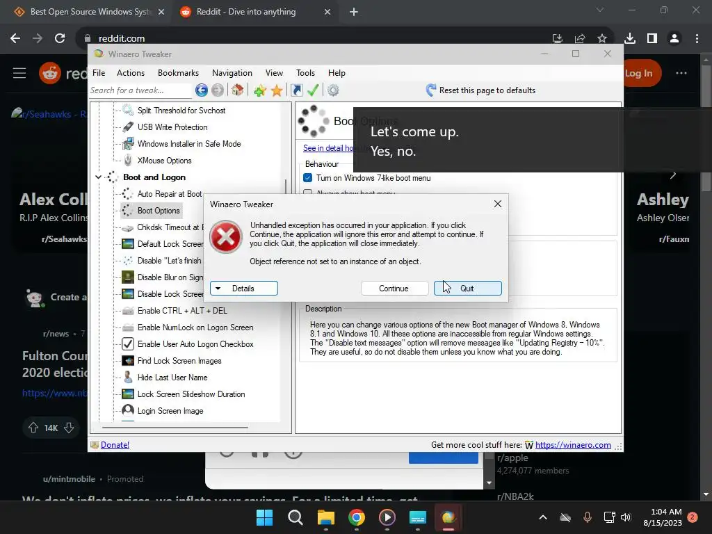Open Chrome profile avatar icon
712x534 pixels.
674,39
